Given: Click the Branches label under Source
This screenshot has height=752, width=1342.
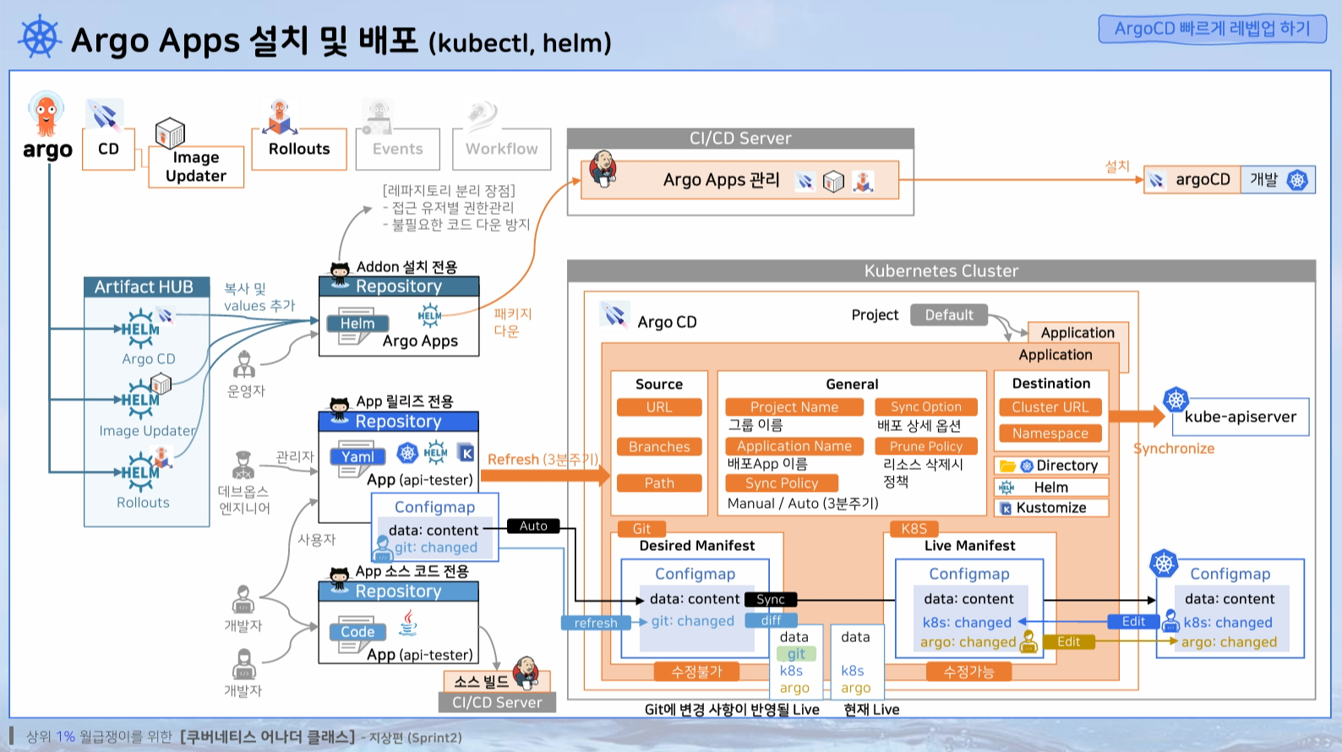Looking at the screenshot, I should [x=659, y=447].
